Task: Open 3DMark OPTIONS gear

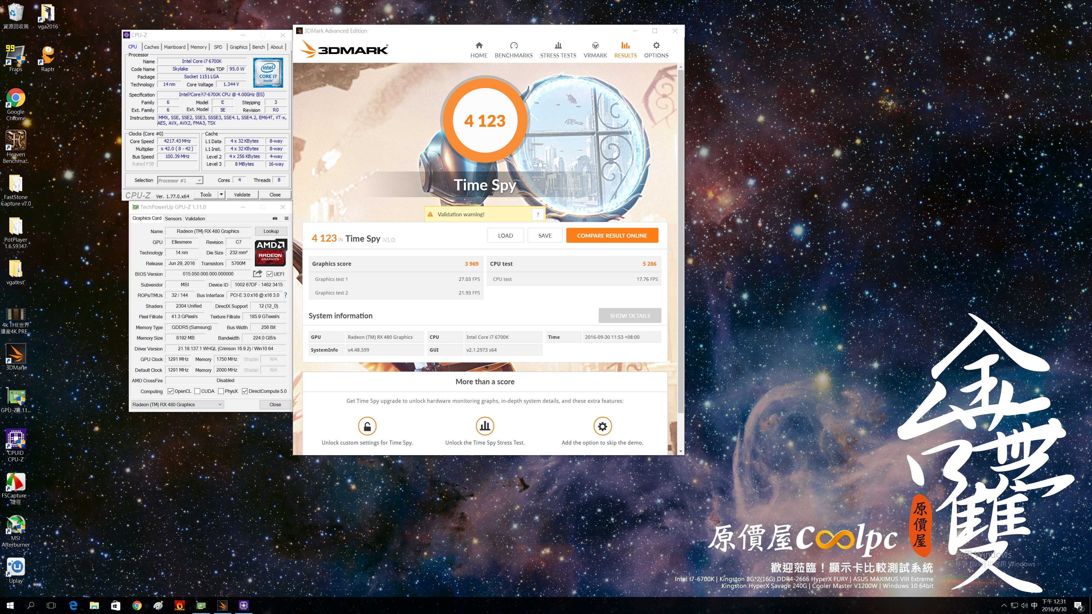Action: pos(656,49)
